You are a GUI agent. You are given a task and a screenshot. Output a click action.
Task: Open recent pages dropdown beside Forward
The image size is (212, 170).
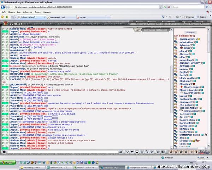(x=11, y=7)
